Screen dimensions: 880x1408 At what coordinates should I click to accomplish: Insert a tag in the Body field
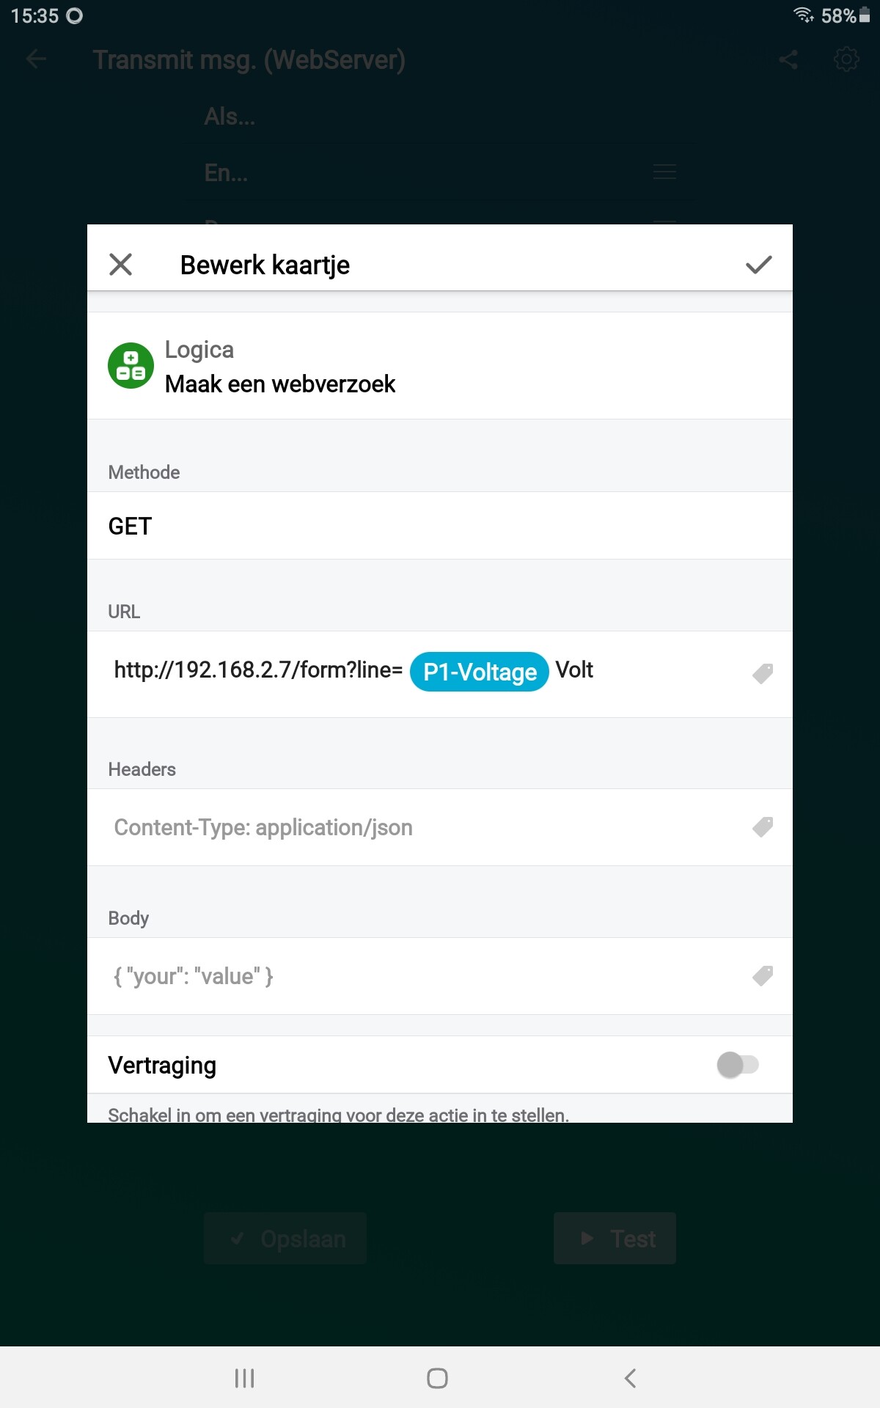click(763, 976)
